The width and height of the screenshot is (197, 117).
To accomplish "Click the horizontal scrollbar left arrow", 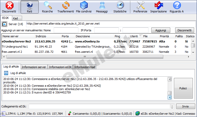I will tap(4, 57).
